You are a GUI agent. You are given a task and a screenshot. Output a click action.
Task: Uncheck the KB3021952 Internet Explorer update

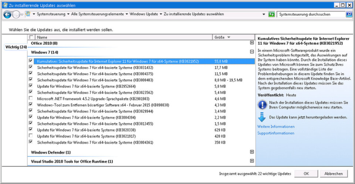pyautogui.click(x=31, y=61)
